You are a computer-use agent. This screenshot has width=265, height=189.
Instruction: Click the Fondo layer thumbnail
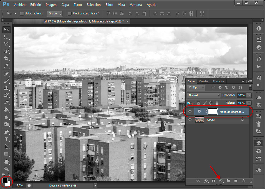(x=200, y=119)
